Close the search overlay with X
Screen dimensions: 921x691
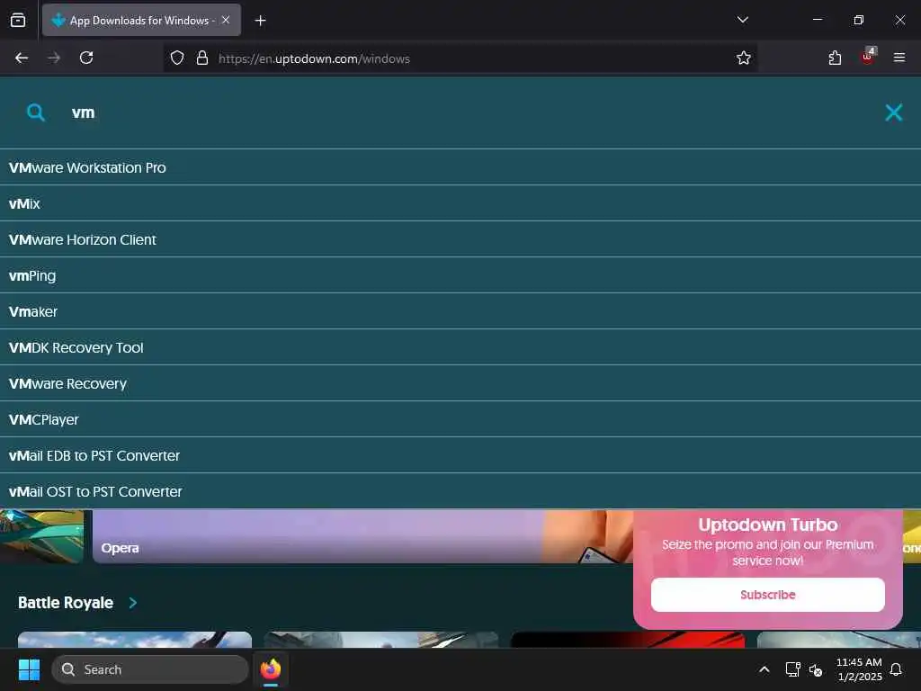click(894, 112)
